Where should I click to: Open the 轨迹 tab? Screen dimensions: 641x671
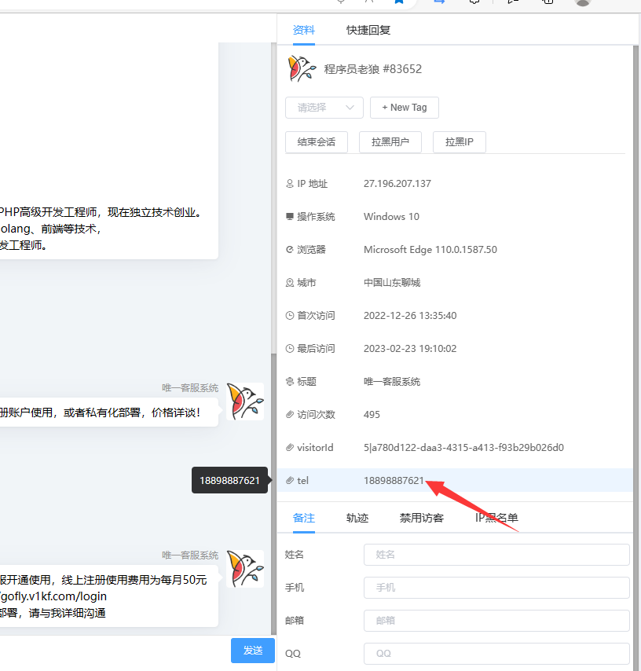(x=357, y=519)
